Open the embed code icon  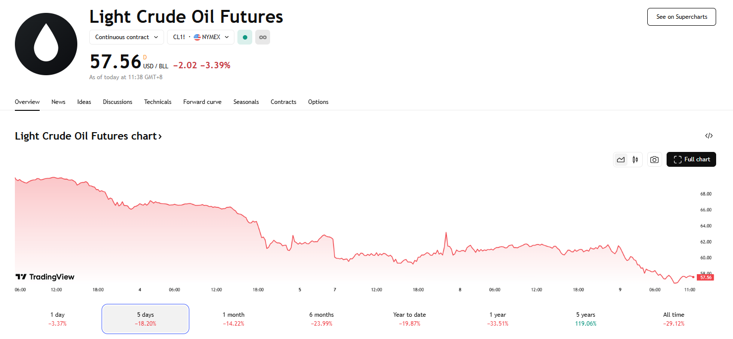709,136
